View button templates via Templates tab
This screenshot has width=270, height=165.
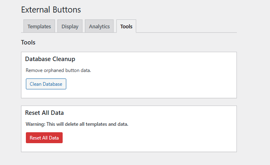point(39,26)
